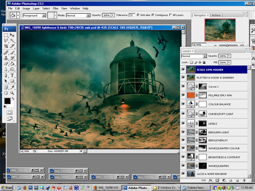
Task: Select the Magic Wand tool
Action: pyautogui.click(x=12, y=40)
